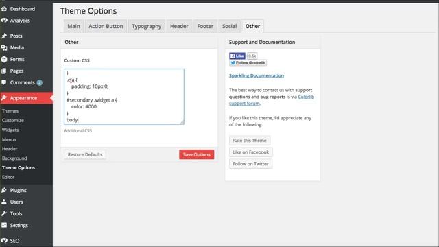This screenshot has width=439, height=247.
Task: Click the Facebook Like badge
Action: [x=237, y=56]
